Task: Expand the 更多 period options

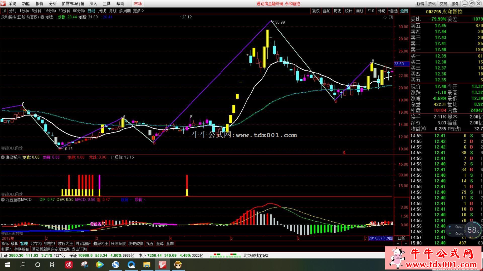Action: pos(138,11)
